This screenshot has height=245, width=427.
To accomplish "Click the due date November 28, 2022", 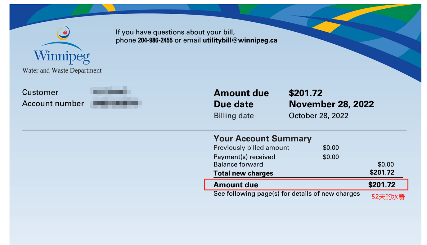I will pos(331,104).
